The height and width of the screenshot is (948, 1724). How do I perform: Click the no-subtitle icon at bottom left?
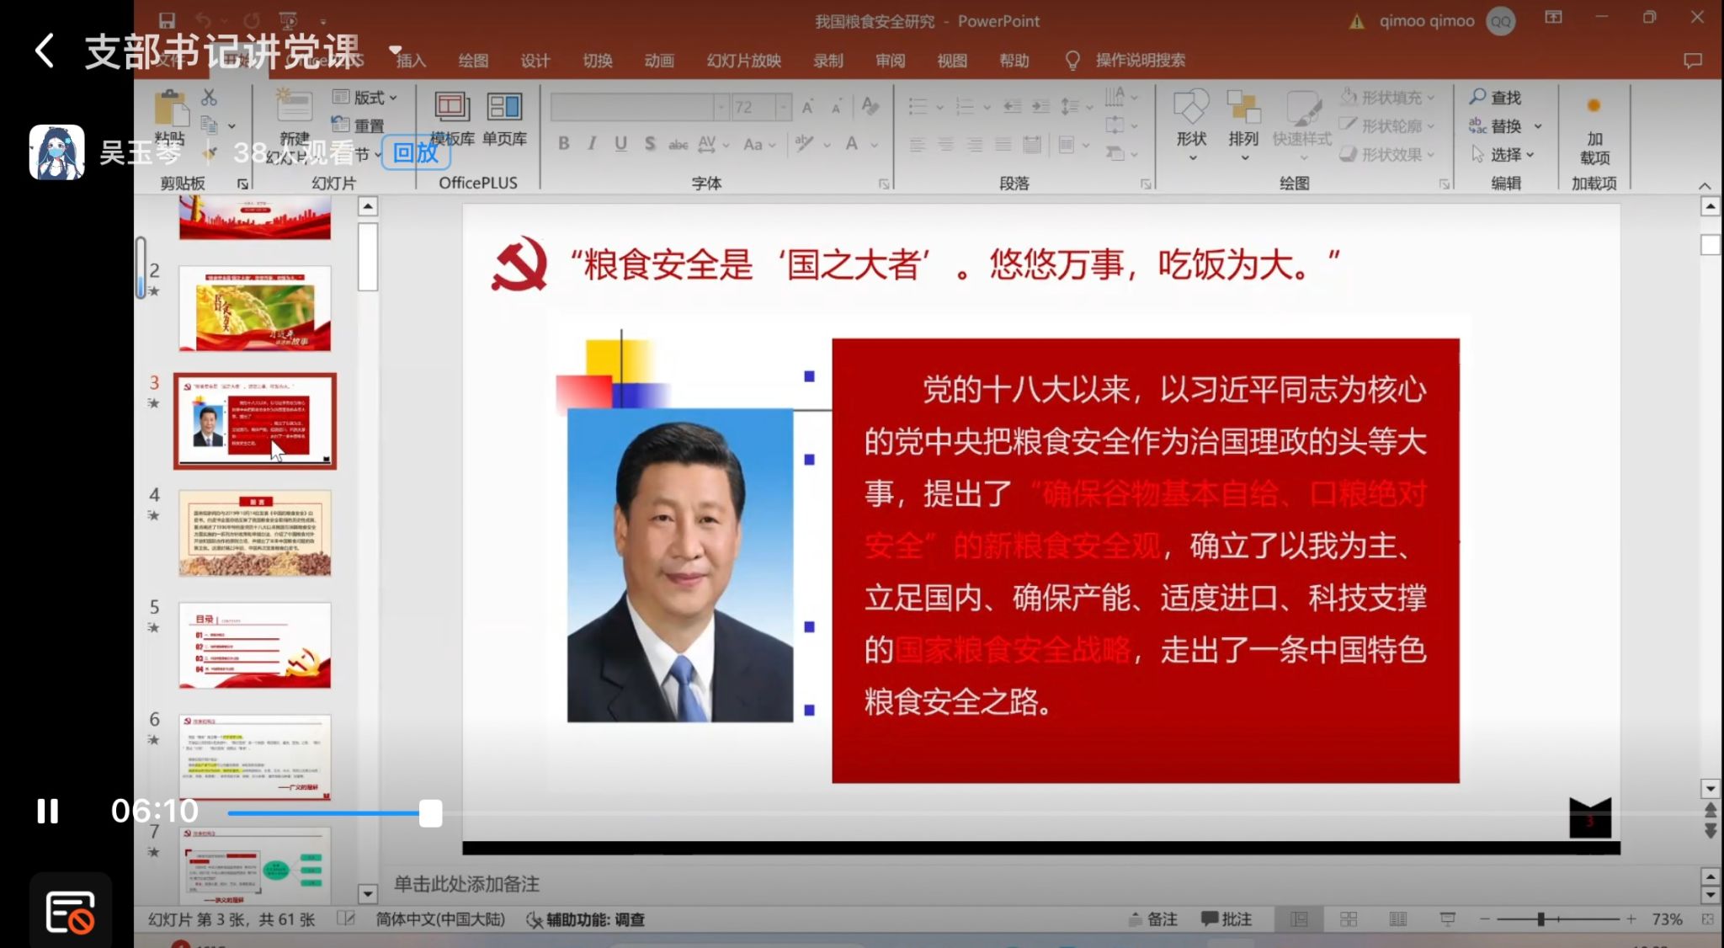coord(70,913)
